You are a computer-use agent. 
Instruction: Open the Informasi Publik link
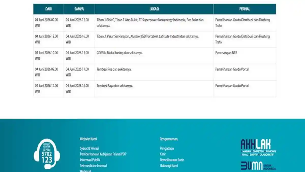[x=90, y=160]
